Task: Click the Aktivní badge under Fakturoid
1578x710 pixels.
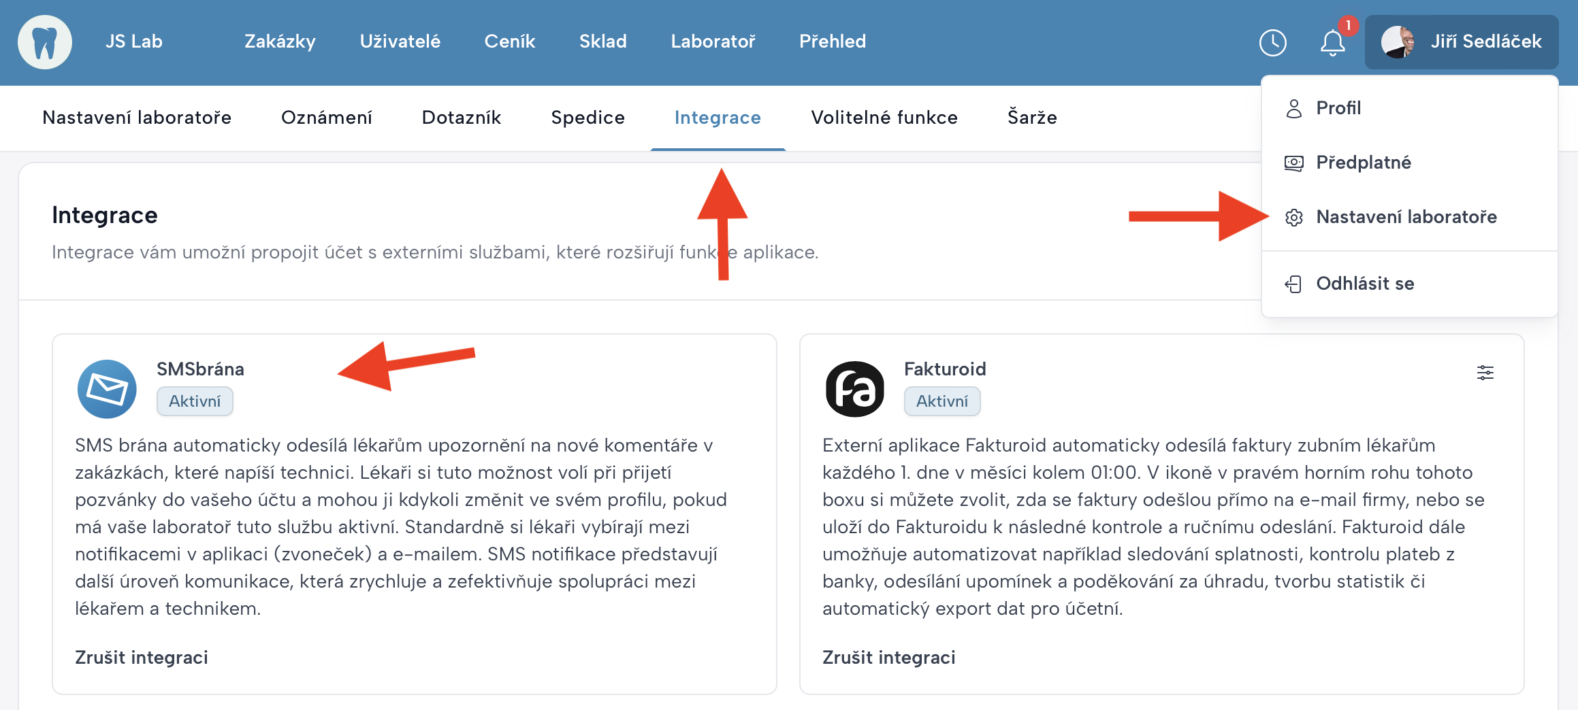Action: (x=941, y=401)
